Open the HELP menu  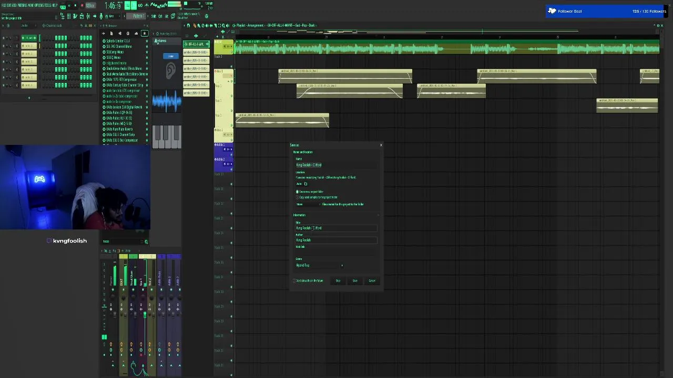tap(55, 5)
